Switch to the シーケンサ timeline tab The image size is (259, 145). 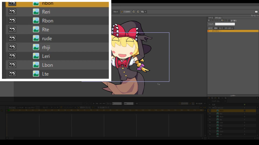coord(20,108)
